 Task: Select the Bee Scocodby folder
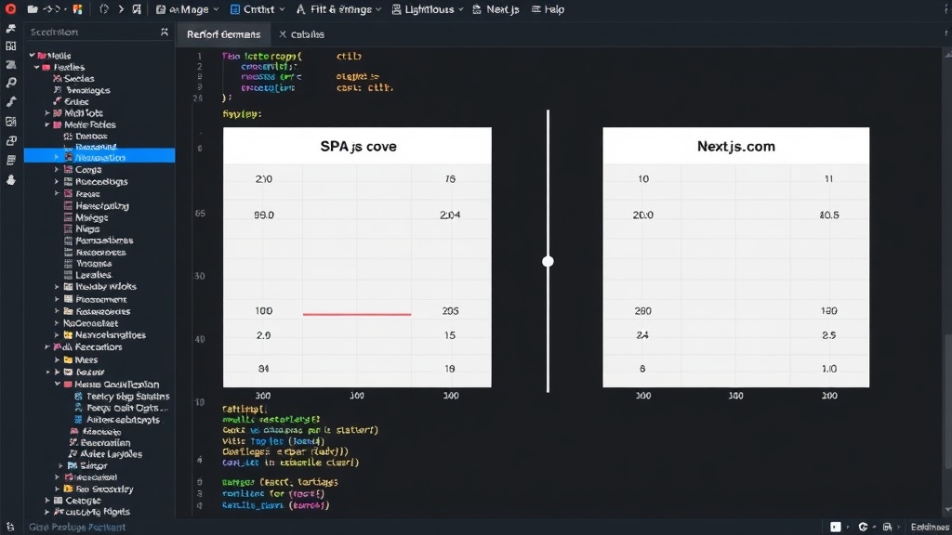pos(99,489)
